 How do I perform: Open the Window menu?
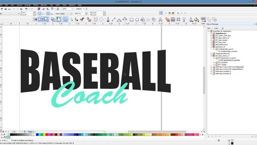tap(72, 5)
